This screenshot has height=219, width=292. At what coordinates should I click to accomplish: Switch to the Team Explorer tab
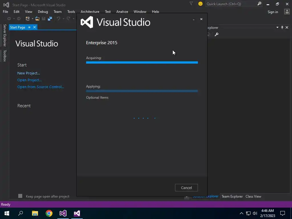pyautogui.click(x=232, y=196)
